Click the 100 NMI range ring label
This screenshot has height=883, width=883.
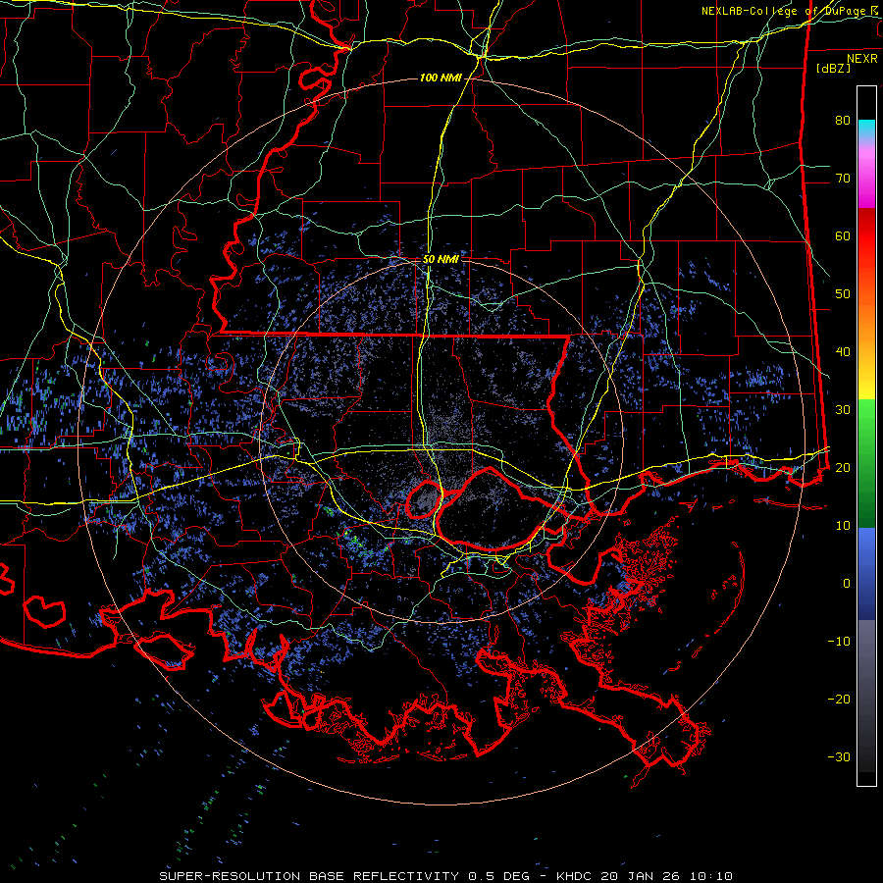[441, 78]
